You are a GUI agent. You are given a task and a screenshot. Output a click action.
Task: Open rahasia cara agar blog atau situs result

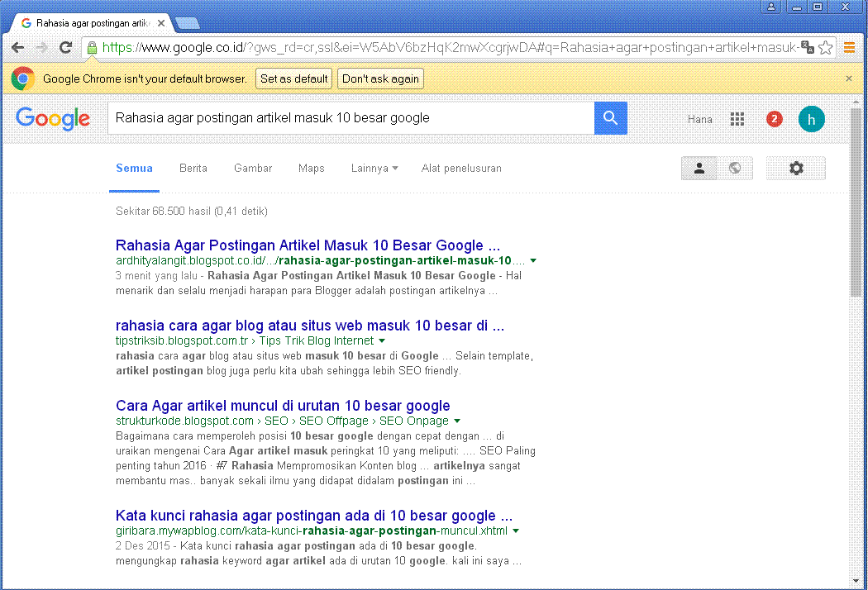pyautogui.click(x=310, y=326)
